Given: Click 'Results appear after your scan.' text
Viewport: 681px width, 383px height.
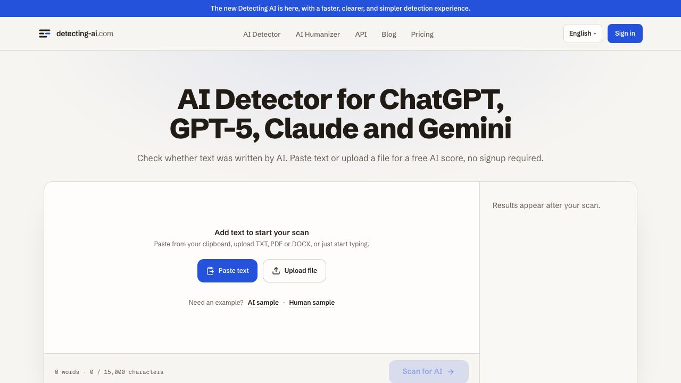Looking at the screenshot, I should point(546,205).
